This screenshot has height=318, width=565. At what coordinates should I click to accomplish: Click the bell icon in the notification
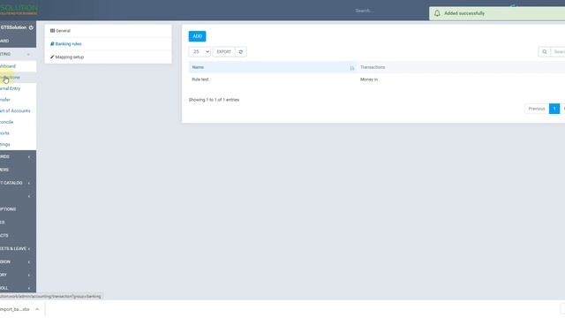point(437,13)
